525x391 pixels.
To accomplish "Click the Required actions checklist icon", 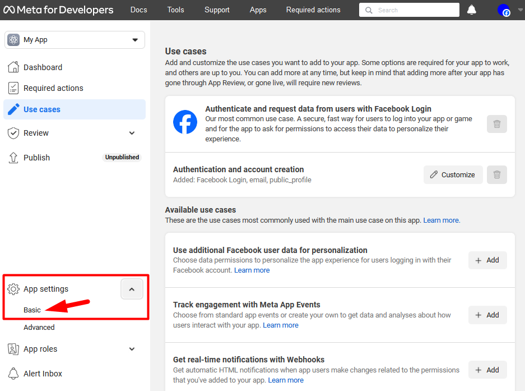I will [x=13, y=88].
